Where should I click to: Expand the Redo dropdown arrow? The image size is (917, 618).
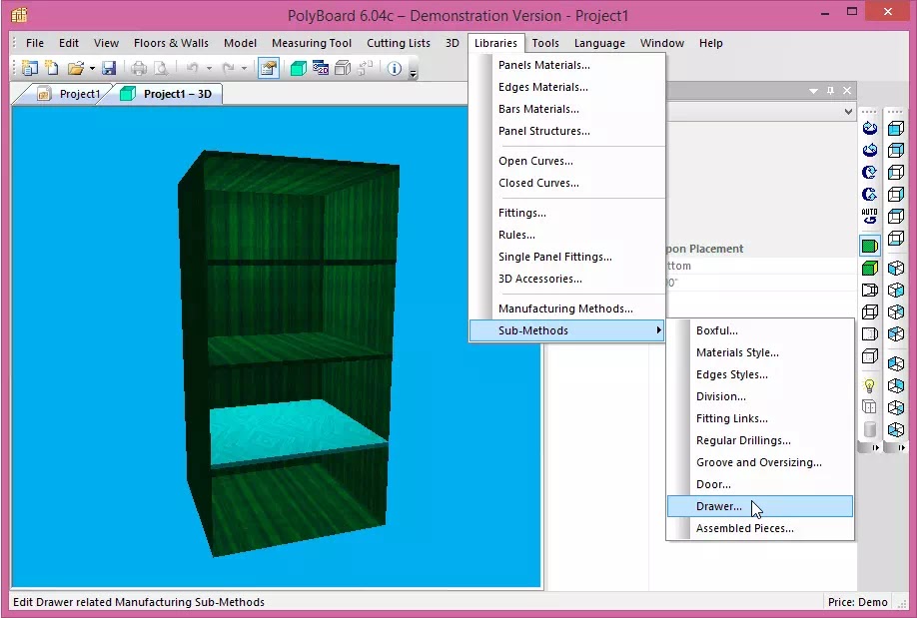[x=245, y=68]
